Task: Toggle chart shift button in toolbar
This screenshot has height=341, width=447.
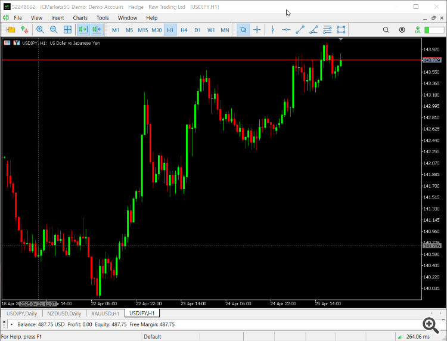Action: (x=97, y=30)
